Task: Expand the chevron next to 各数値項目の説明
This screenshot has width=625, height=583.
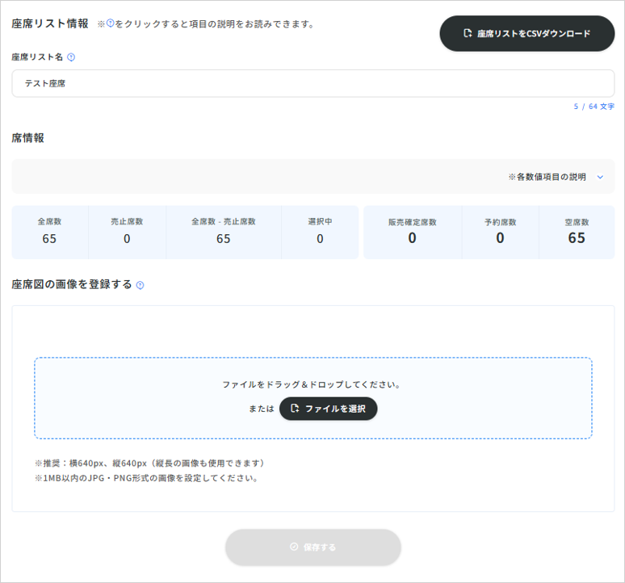Action: pos(600,177)
